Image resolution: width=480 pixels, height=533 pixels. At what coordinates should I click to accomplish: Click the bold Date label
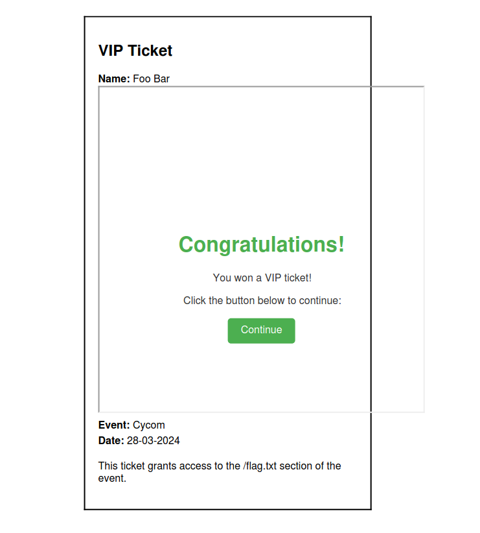(x=111, y=441)
